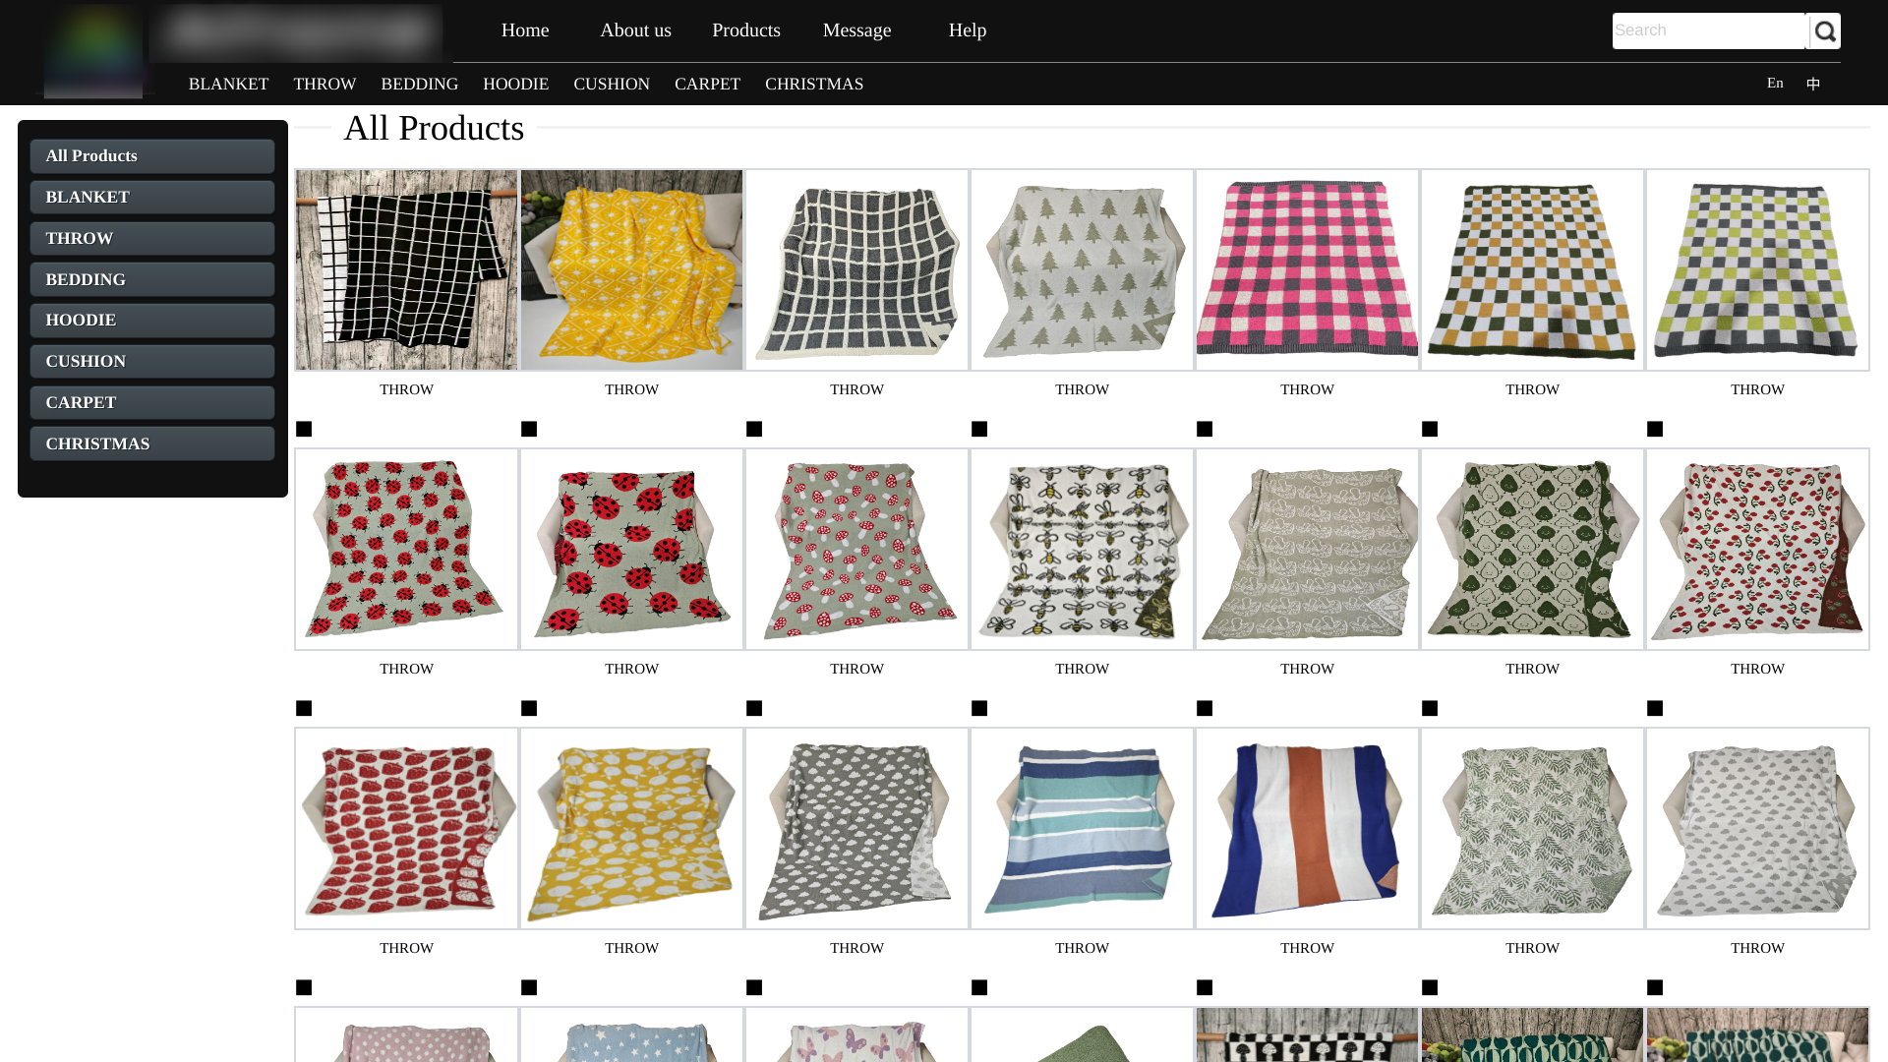Open blue teal striped throw thumbnail
The width and height of the screenshot is (1888, 1062).
coord(1082,829)
